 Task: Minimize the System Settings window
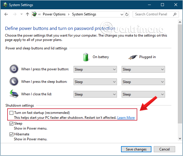pyautogui.click(x=149, y=5)
